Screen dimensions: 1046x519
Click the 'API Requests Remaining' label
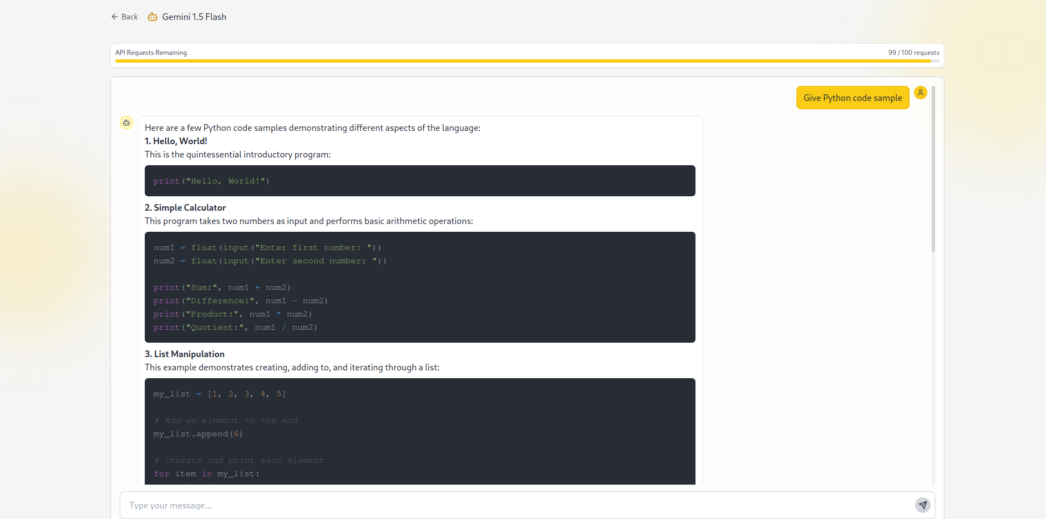(x=151, y=53)
